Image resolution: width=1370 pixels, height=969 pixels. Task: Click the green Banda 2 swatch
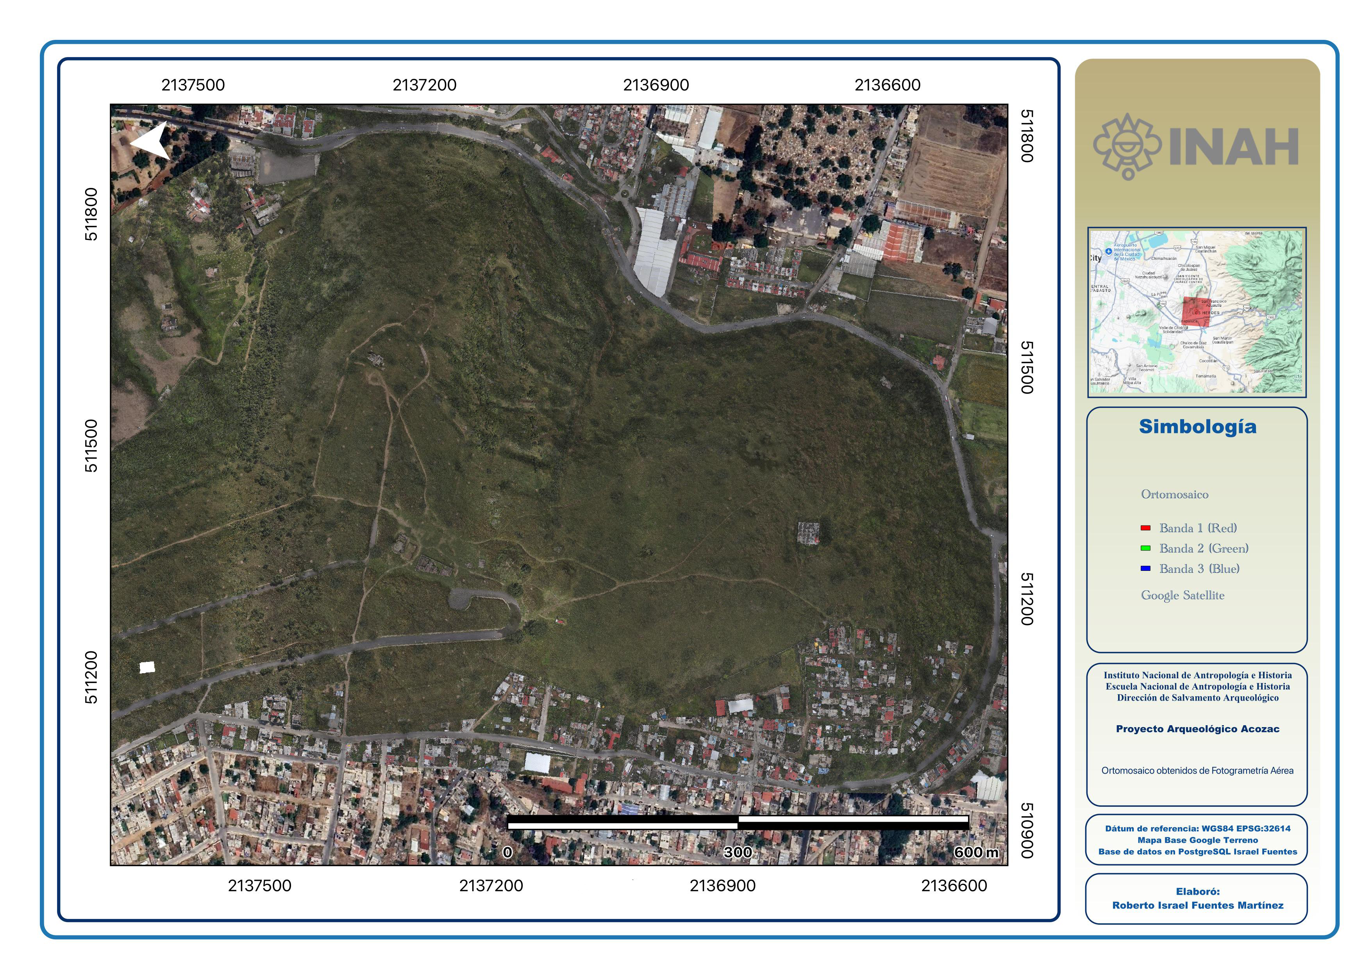(1145, 548)
